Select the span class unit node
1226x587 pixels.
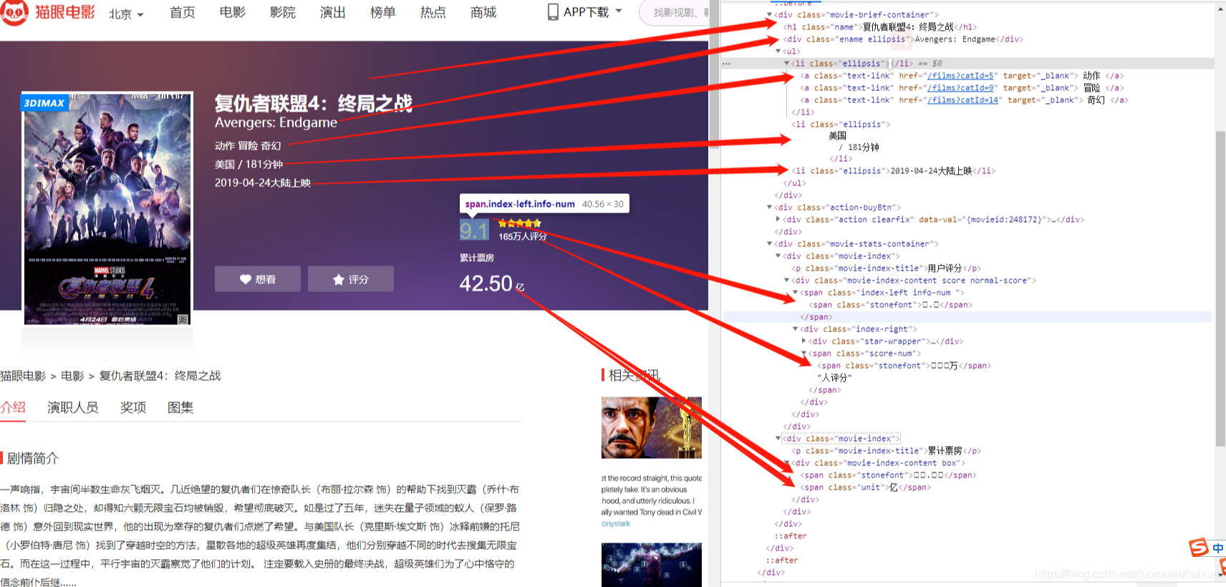click(x=866, y=487)
